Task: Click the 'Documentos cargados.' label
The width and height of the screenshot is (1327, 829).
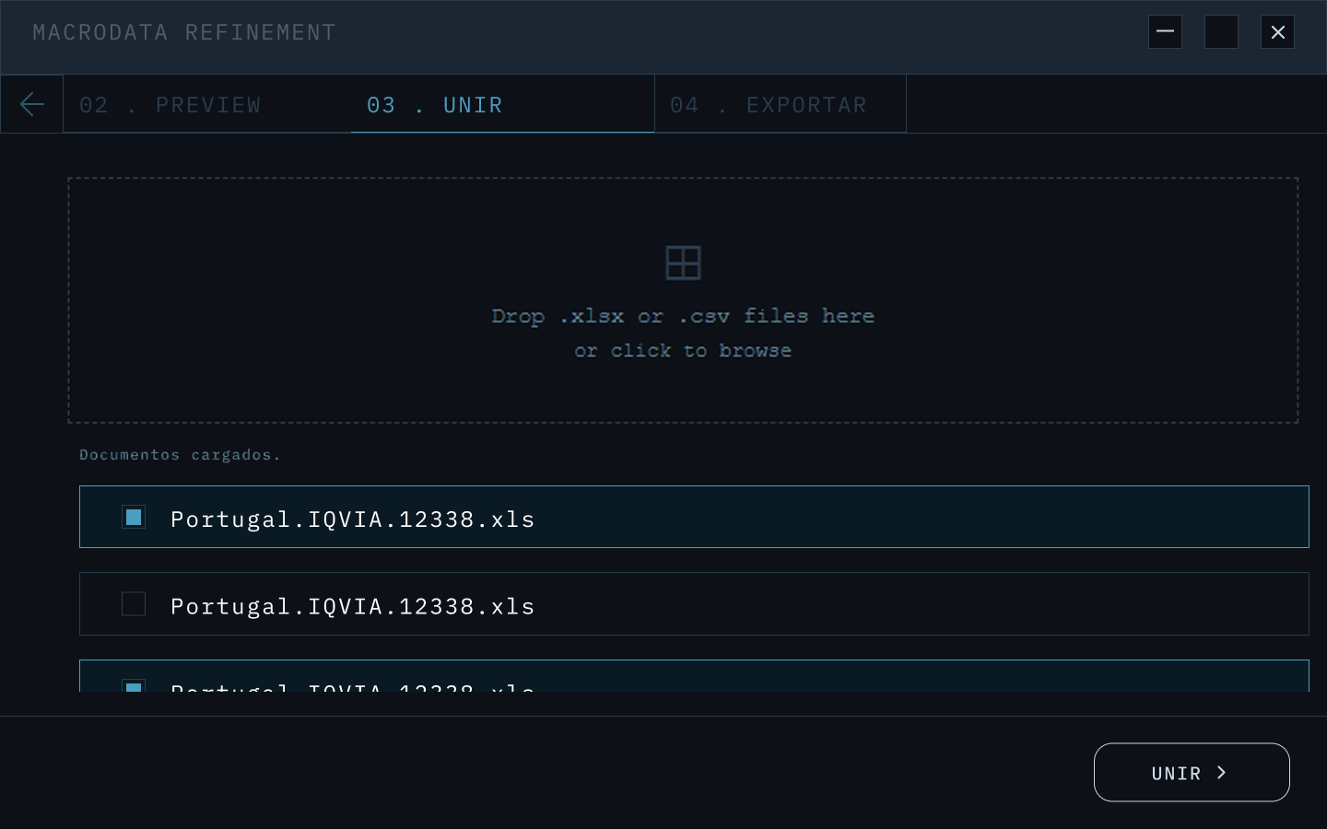Action: (x=180, y=454)
